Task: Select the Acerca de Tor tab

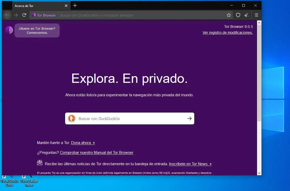Action: pos(41,6)
